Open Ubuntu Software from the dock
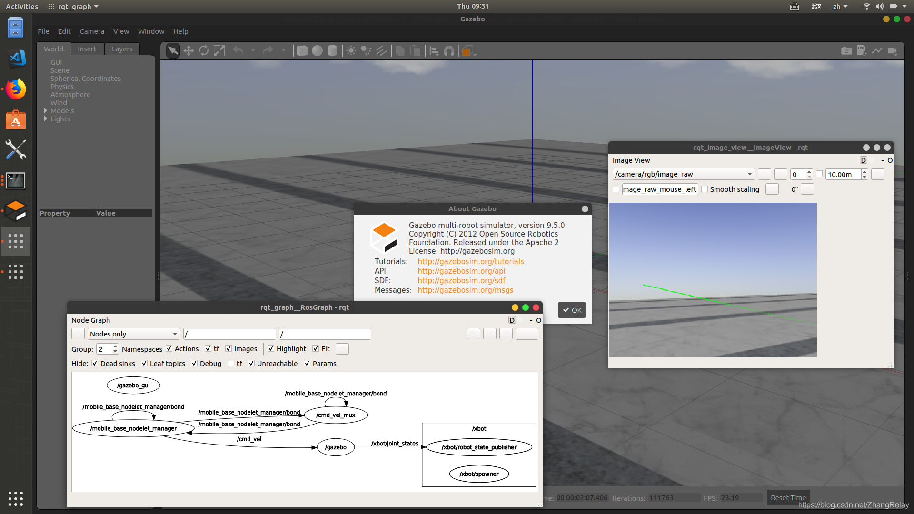914x514 pixels. point(16,119)
